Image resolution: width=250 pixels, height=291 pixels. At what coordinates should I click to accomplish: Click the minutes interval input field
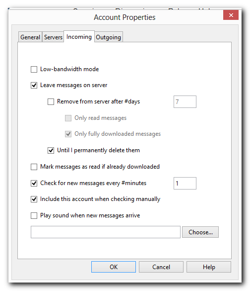click(185, 184)
